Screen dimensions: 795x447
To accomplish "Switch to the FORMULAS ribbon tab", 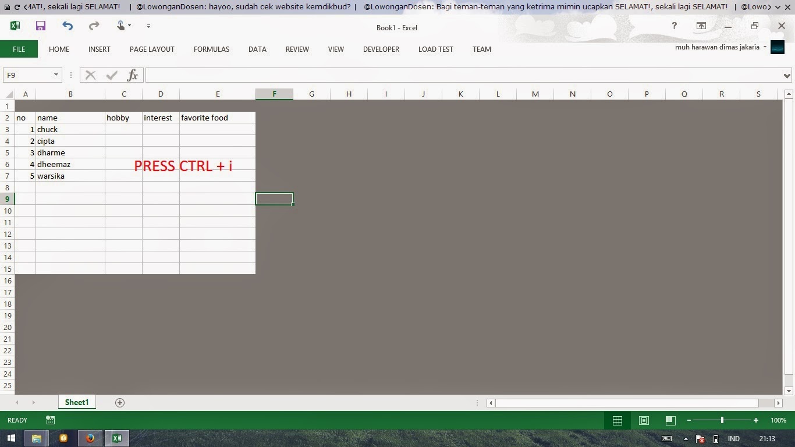I will (211, 49).
